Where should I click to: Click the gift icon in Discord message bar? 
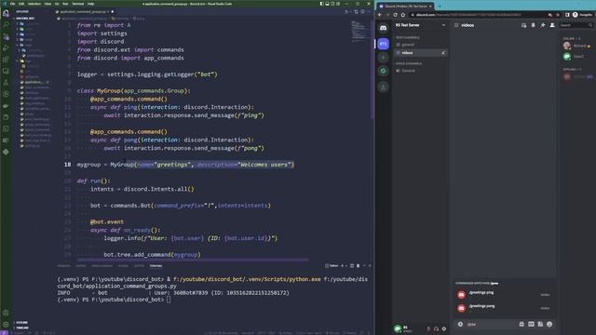click(x=521, y=324)
